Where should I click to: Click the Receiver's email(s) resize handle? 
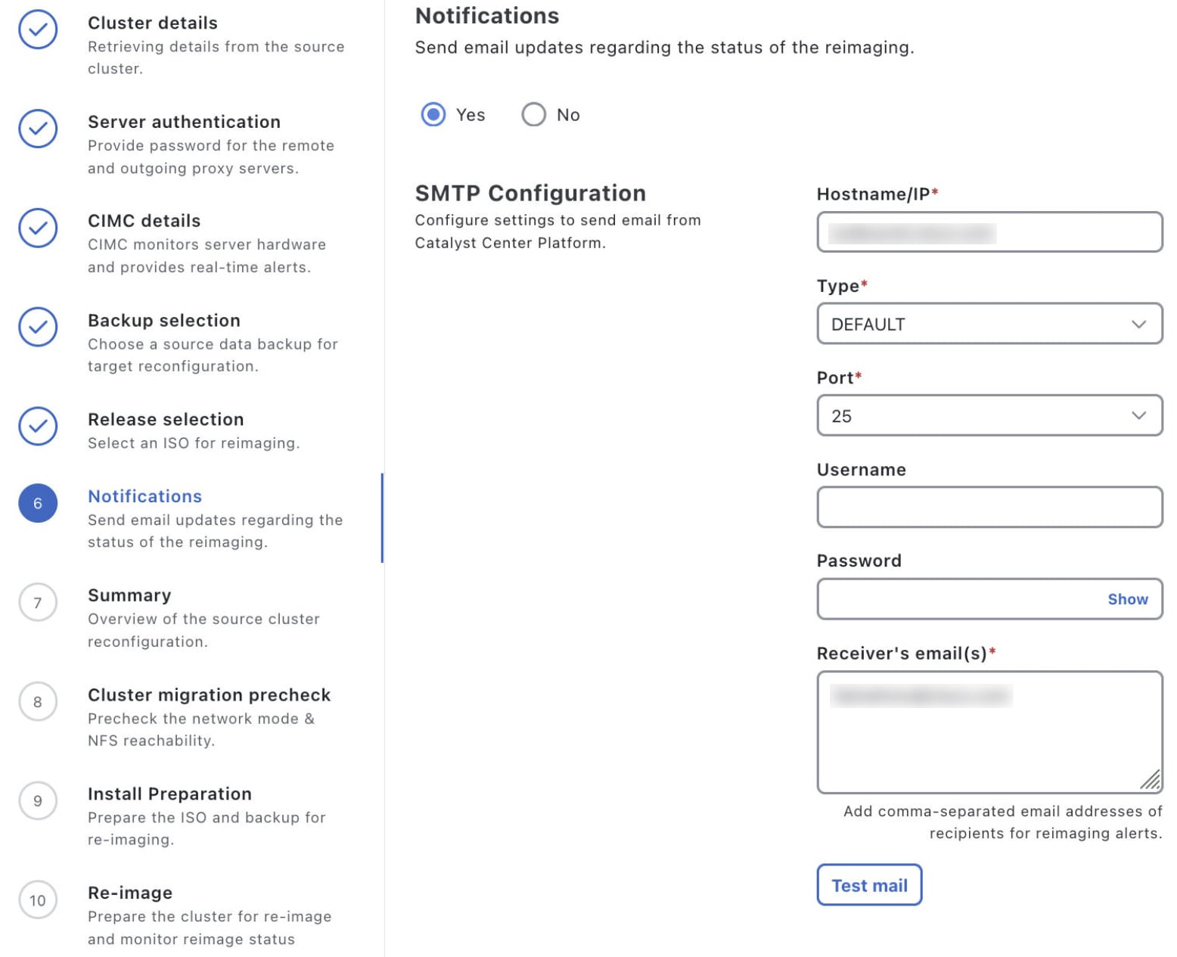pyautogui.click(x=1151, y=780)
